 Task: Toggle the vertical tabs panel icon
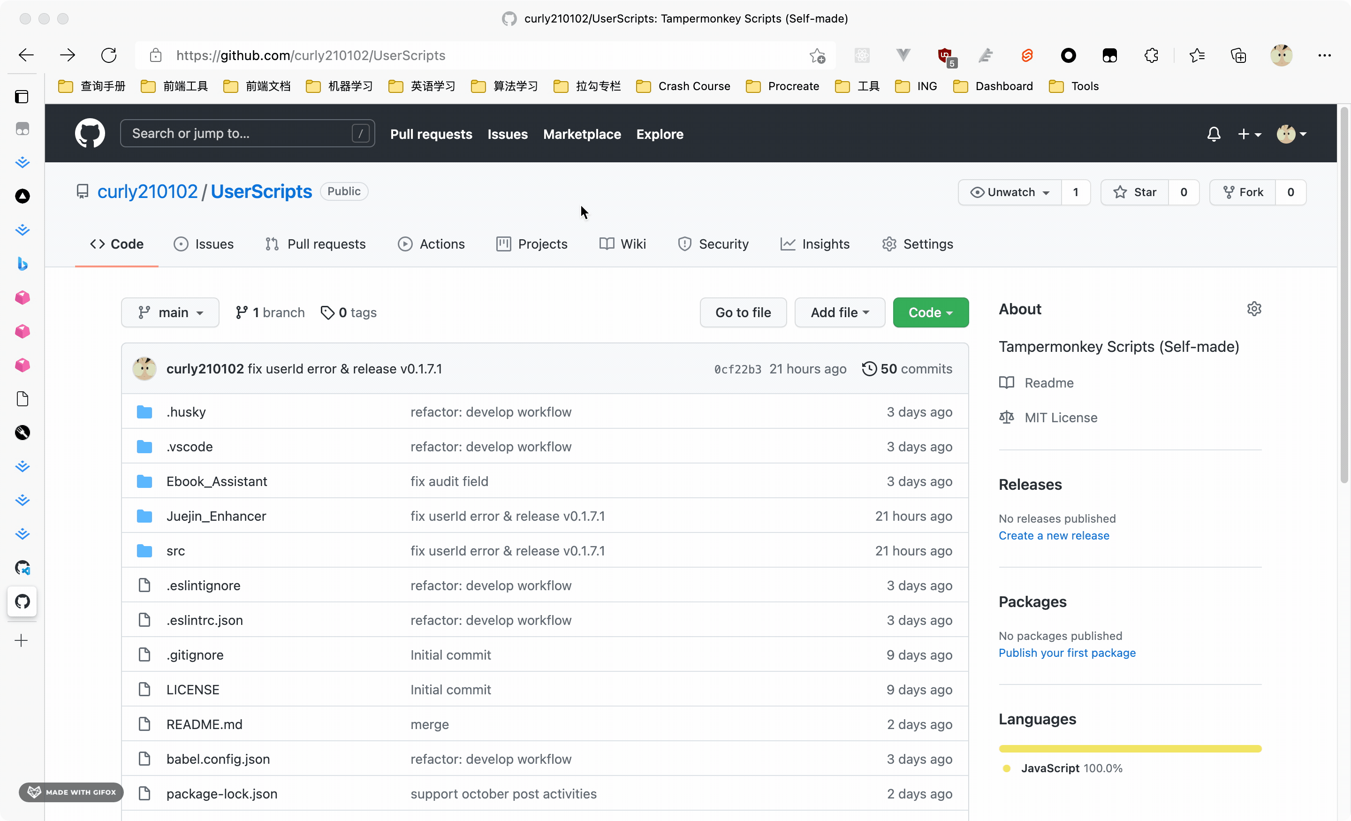coord(22,97)
